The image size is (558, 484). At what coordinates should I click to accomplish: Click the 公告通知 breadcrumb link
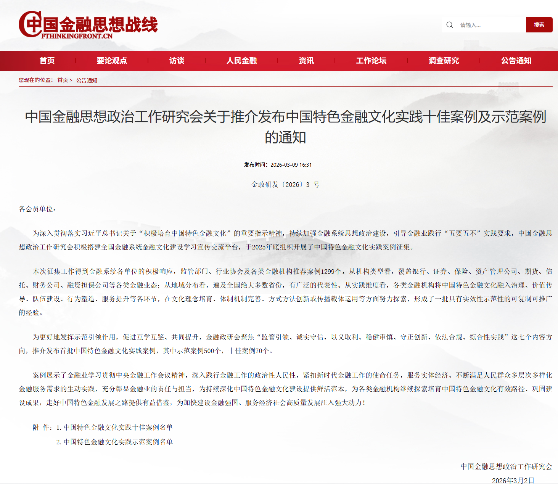click(87, 80)
